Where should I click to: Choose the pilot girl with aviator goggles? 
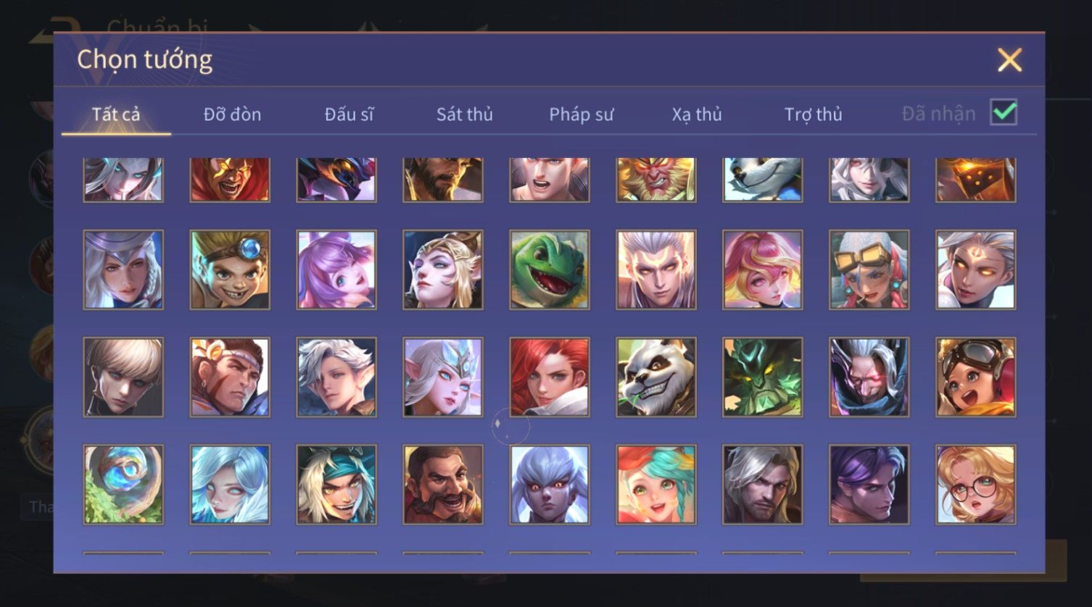point(975,377)
